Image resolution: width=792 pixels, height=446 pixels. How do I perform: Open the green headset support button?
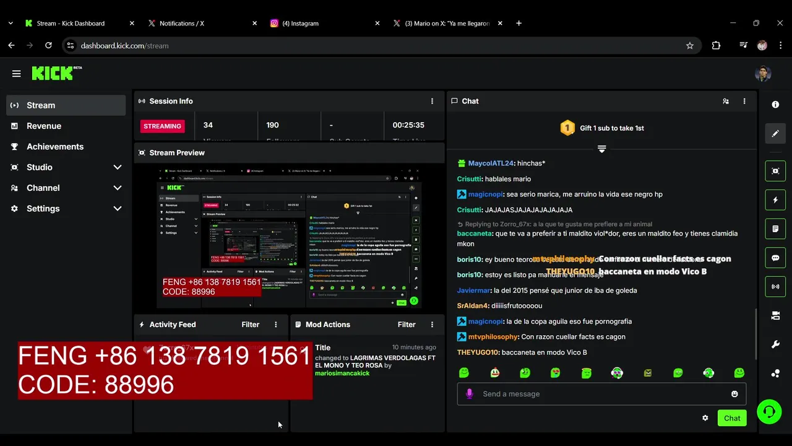point(769,412)
